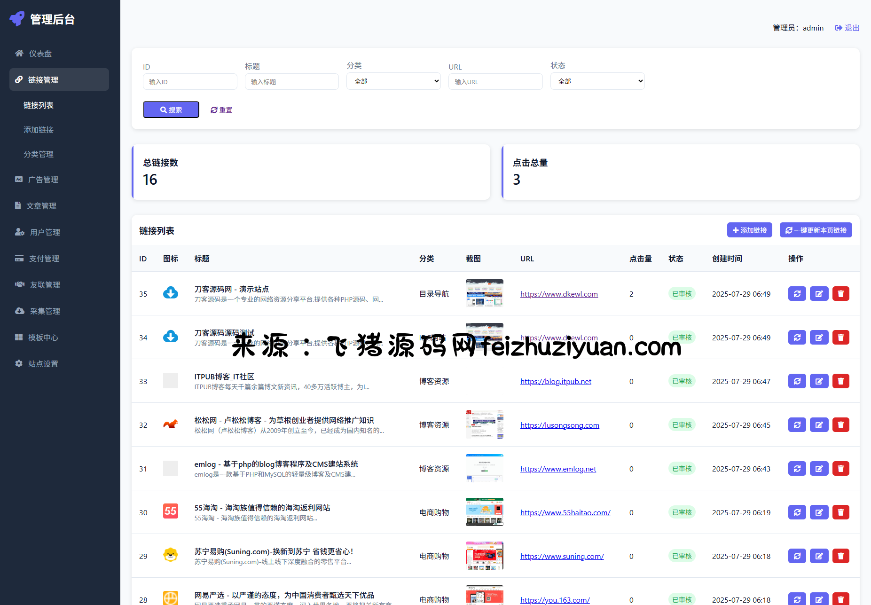
Task: Click the red delete icon for row 30
Action: (840, 512)
